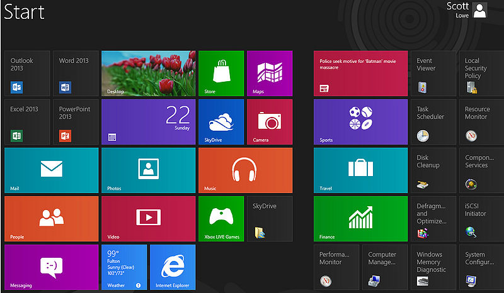Viewport: 504px width, 293px height.
Task: Open the blue SkyDrive app tile
Action: (x=220, y=122)
